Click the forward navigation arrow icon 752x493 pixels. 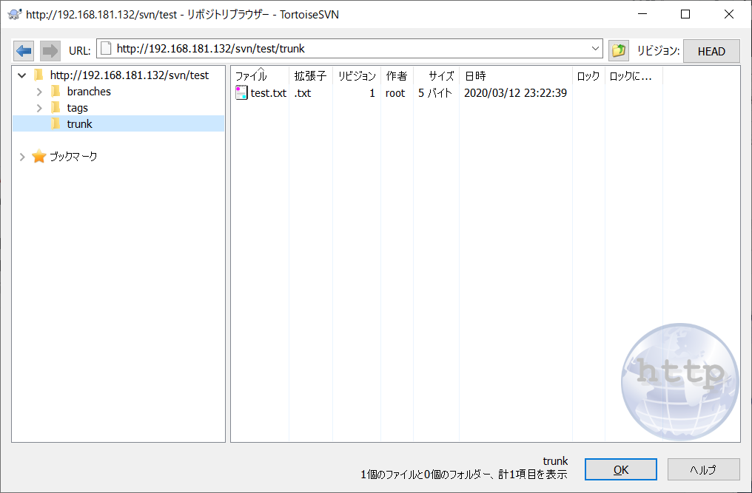pyautogui.click(x=49, y=50)
